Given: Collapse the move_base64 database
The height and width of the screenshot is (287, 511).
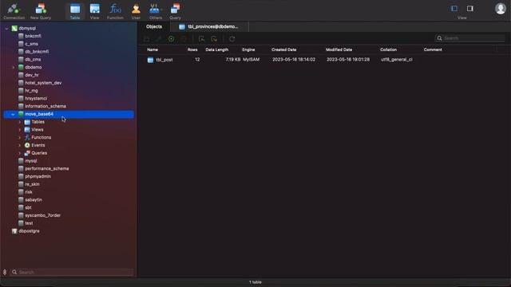Looking at the screenshot, I should pyautogui.click(x=13, y=114).
